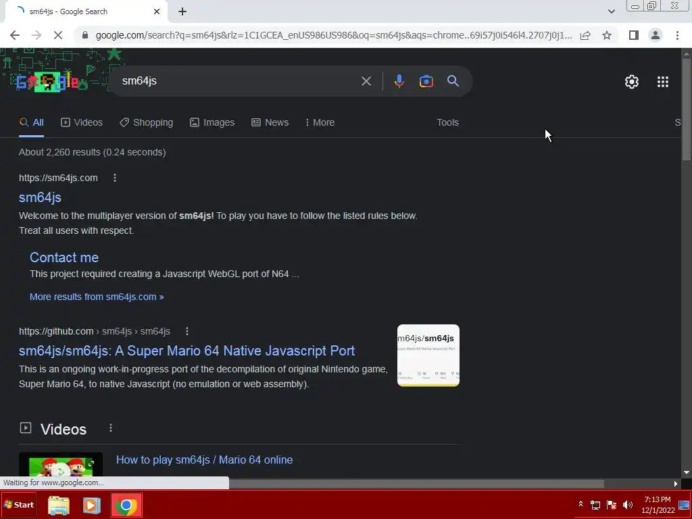Expand the tab search chevron
Screen dimensions: 692x519
tap(611, 11)
